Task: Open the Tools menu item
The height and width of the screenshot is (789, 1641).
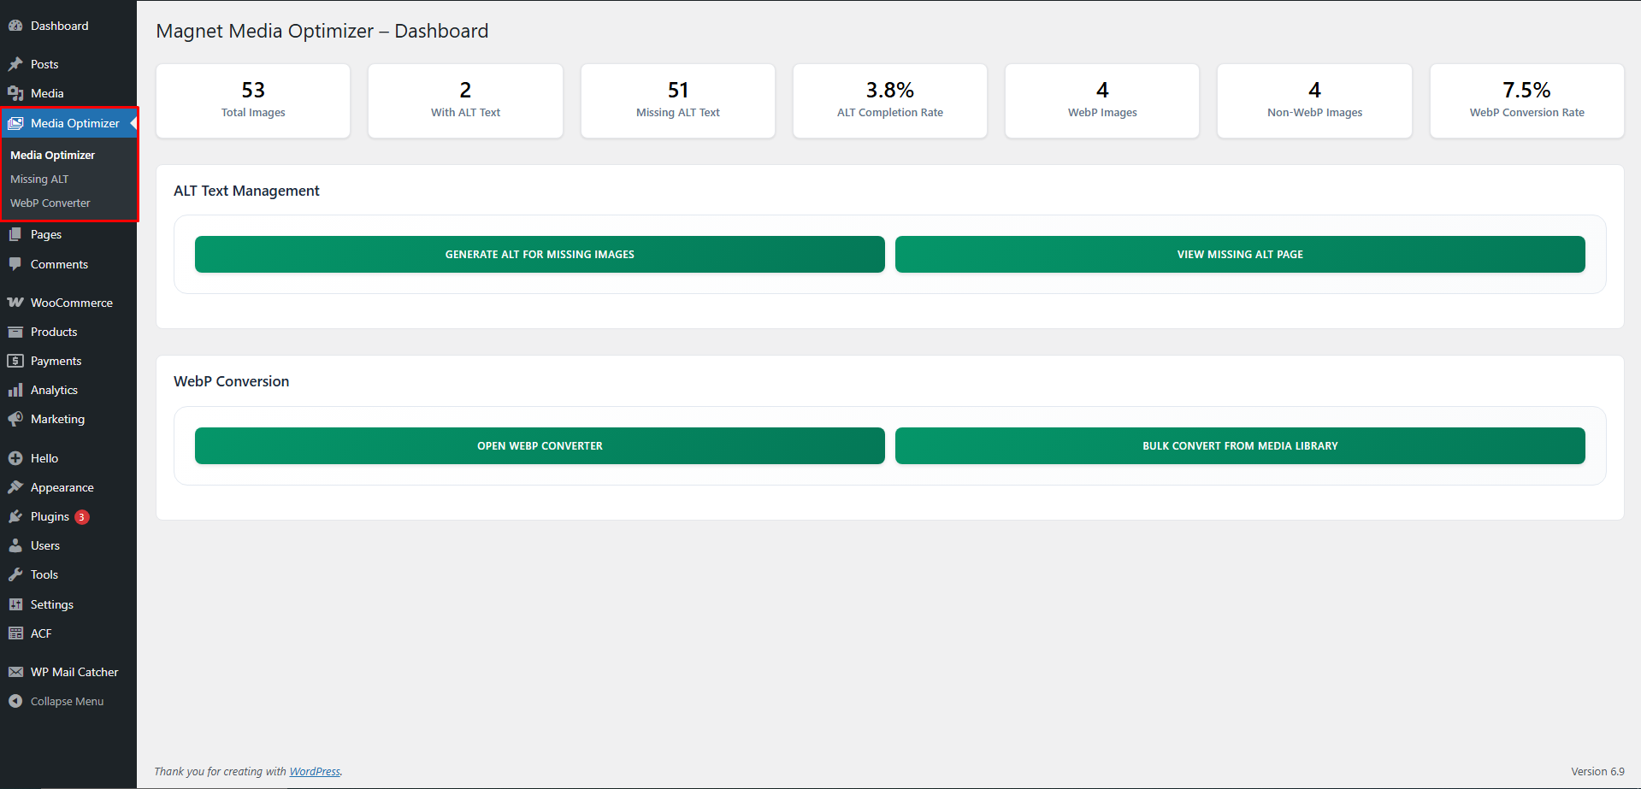Action: coord(68,574)
